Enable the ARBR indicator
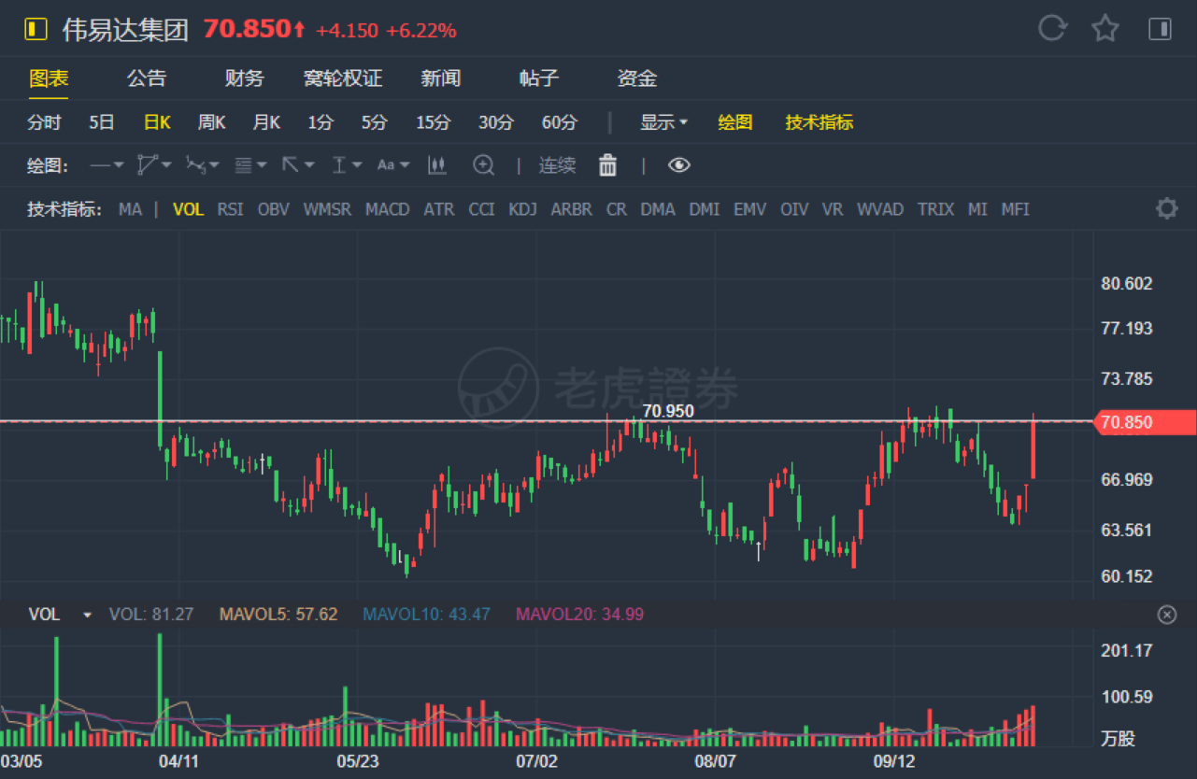The width and height of the screenshot is (1197, 779). (572, 209)
